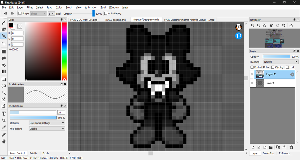The image size is (300, 160).
Task: Switch to TNASS designs.png tab
Action: tap(115, 20)
